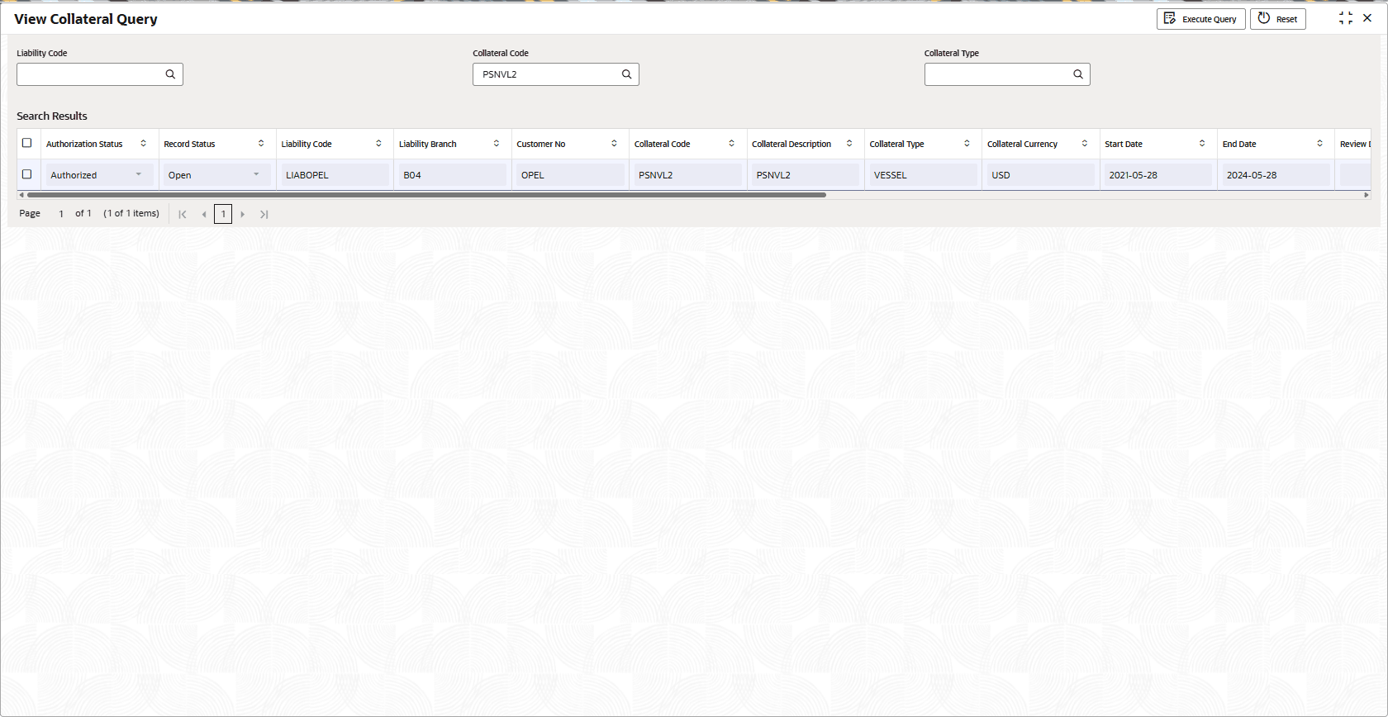Go to first page of results
This screenshot has height=717, width=1388.
pyautogui.click(x=183, y=214)
